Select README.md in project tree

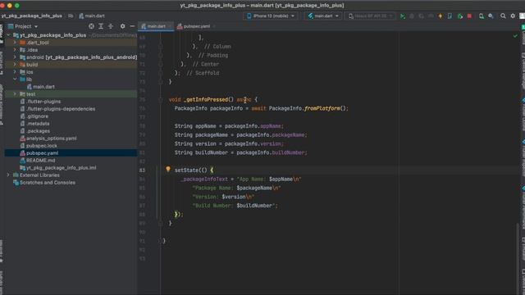[x=40, y=161]
